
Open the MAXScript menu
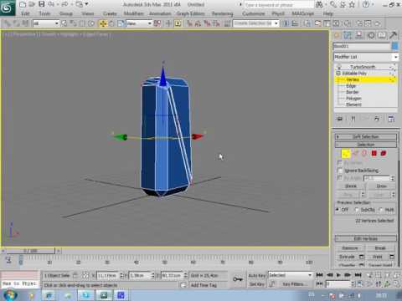click(x=303, y=13)
